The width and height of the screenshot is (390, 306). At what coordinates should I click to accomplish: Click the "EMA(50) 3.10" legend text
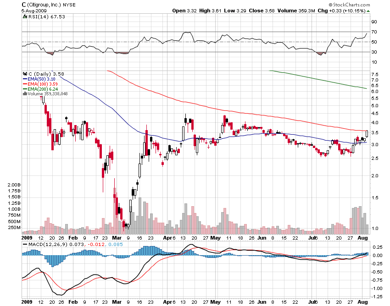click(41, 79)
